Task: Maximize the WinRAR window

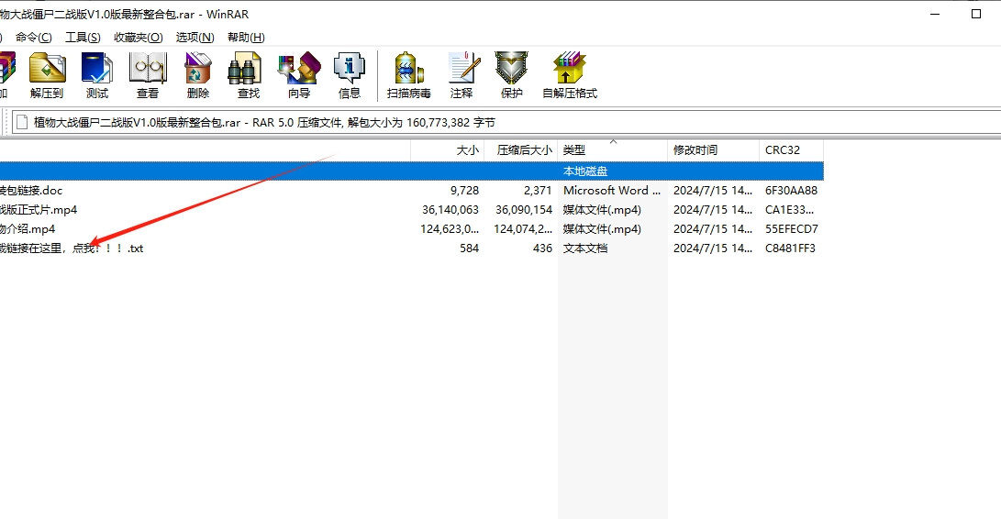Action: 975,14
